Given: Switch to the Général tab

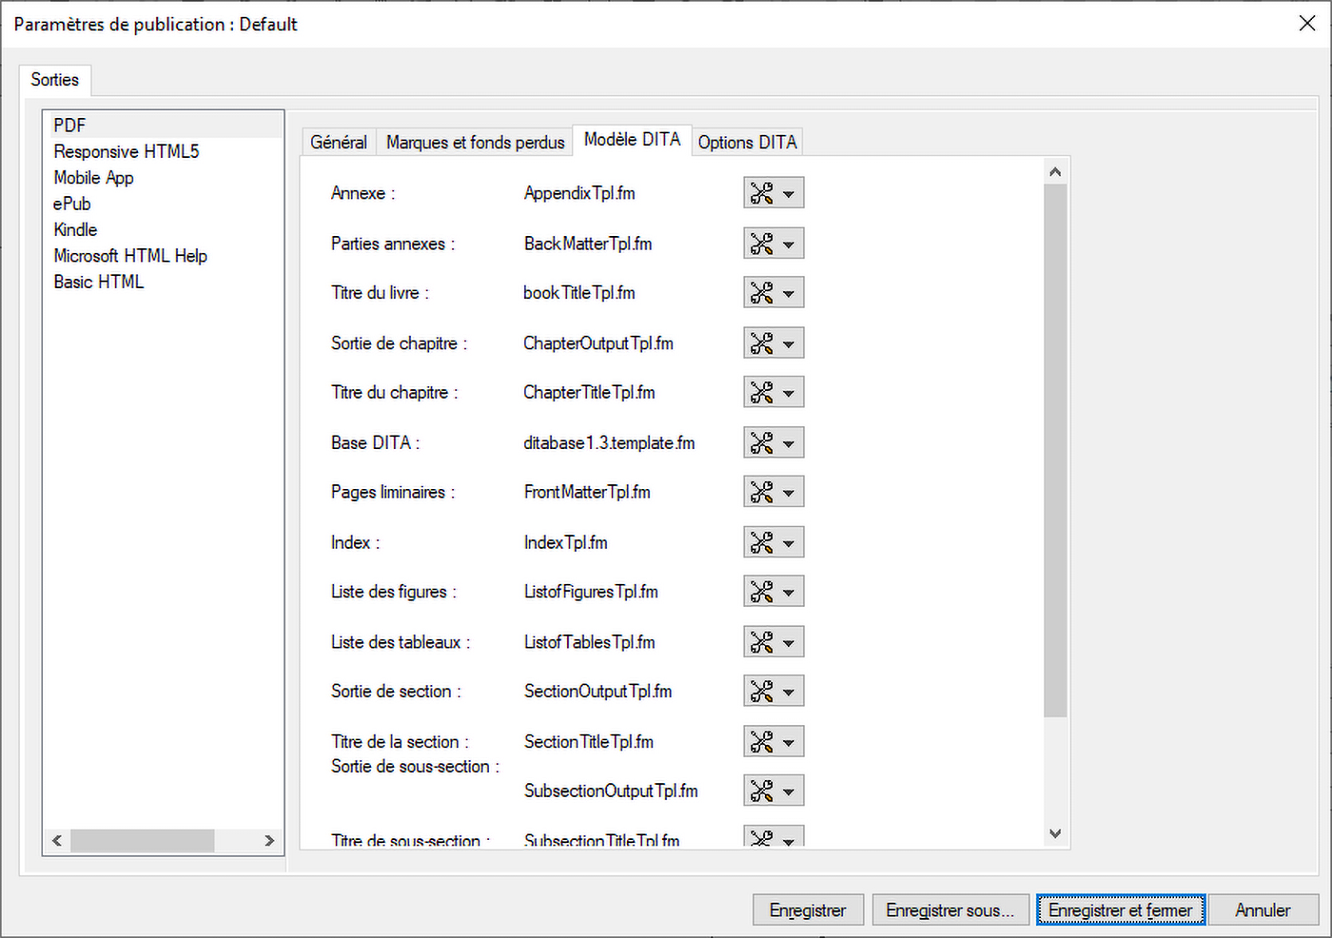Looking at the screenshot, I should coord(338,142).
